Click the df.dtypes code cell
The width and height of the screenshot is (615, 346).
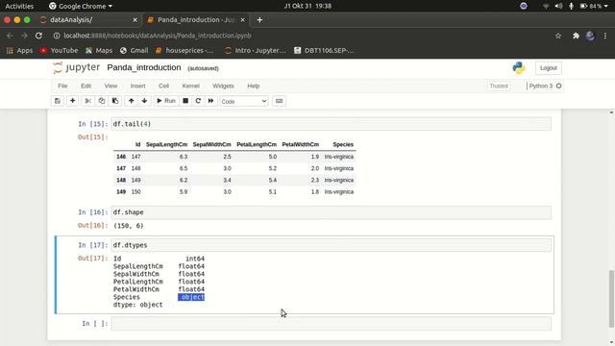pyautogui.click(x=331, y=245)
